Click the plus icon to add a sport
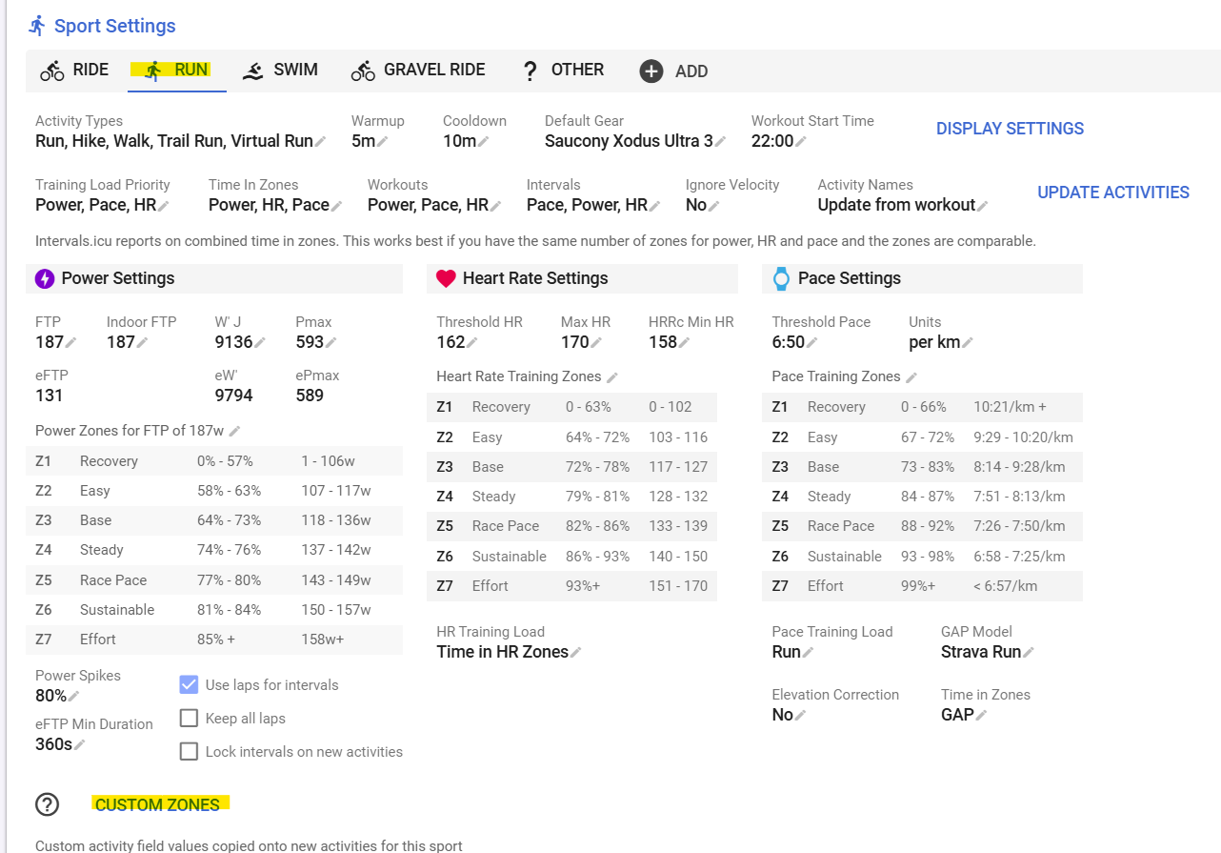 coord(651,71)
